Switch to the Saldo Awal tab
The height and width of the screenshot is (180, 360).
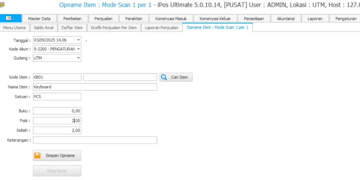point(44,28)
